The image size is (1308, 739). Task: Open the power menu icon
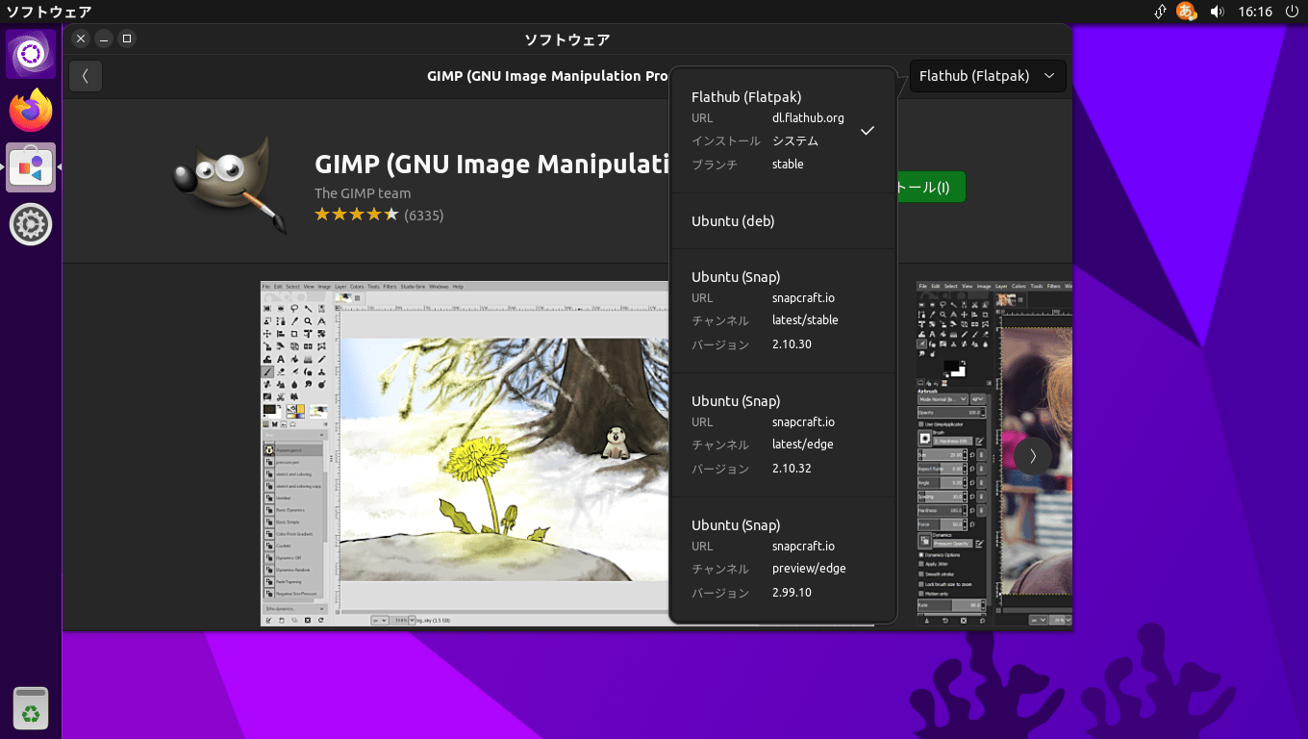(x=1291, y=12)
